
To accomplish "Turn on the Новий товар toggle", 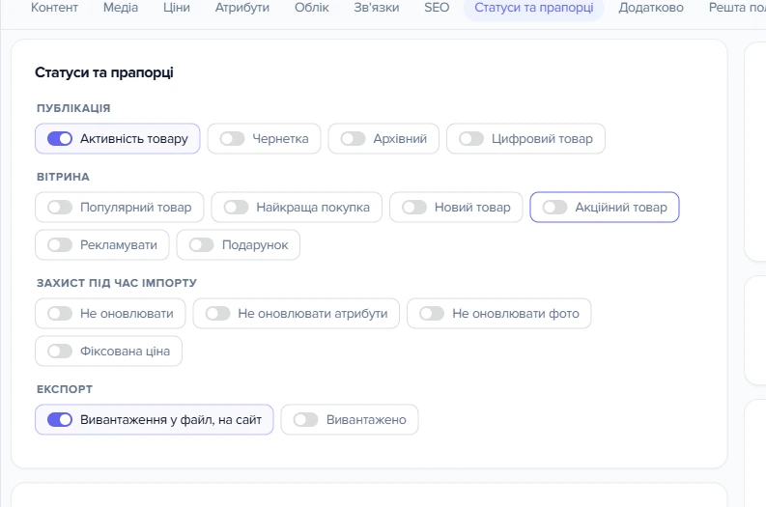I will pos(414,207).
